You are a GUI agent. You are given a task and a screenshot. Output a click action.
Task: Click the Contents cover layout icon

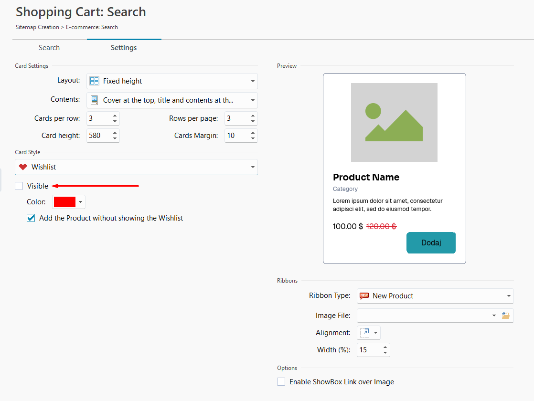95,100
